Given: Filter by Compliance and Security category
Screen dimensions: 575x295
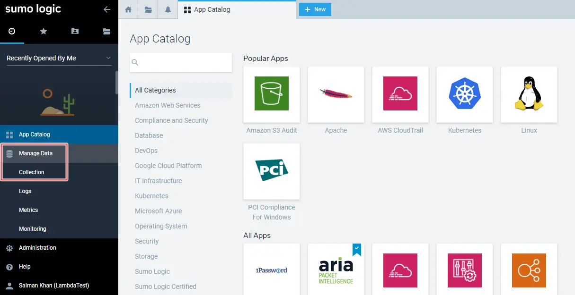Looking at the screenshot, I should click(x=171, y=120).
